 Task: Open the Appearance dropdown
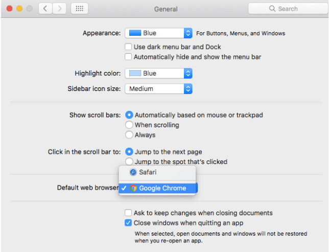(x=158, y=33)
